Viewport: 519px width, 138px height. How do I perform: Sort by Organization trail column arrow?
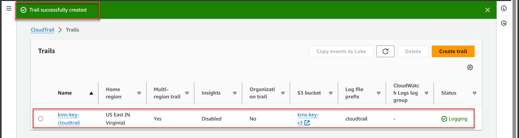(283, 93)
